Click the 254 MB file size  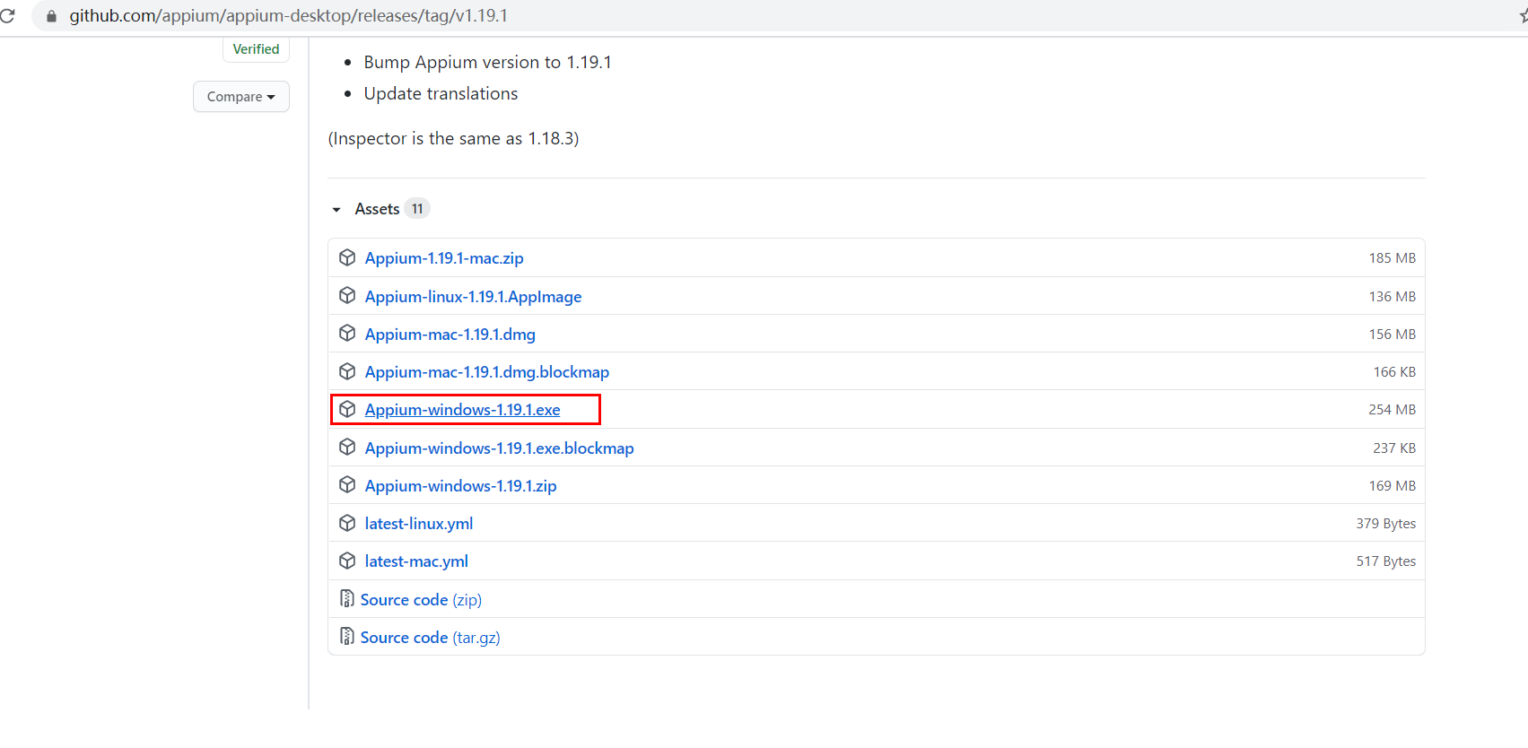1392,410
